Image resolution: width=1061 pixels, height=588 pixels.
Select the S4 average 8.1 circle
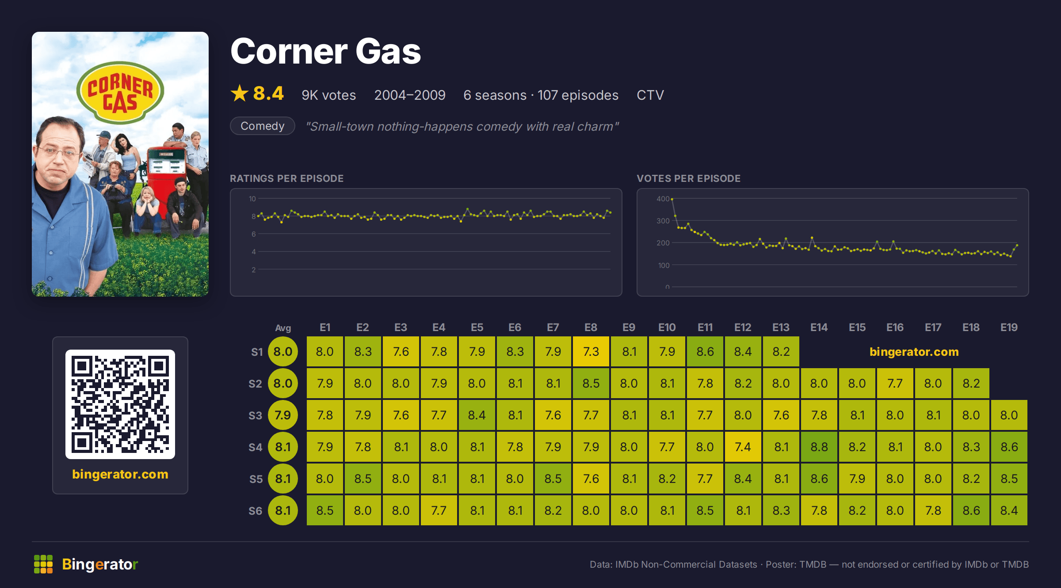point(283,447)
